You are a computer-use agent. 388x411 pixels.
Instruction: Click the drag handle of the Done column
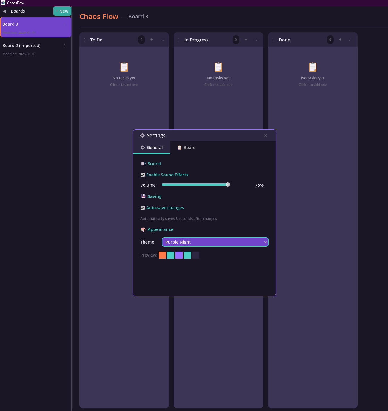click(273, 40)
